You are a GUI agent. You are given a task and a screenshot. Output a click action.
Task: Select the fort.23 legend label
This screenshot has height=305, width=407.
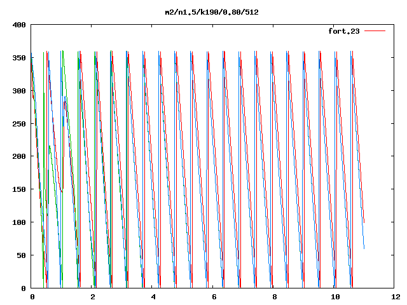(x=344, y=31)
